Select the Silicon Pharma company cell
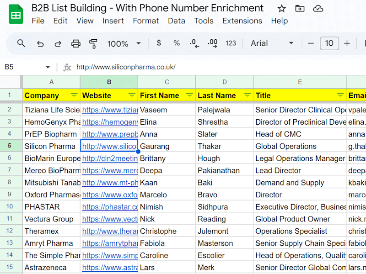 (x=51, y=146)
